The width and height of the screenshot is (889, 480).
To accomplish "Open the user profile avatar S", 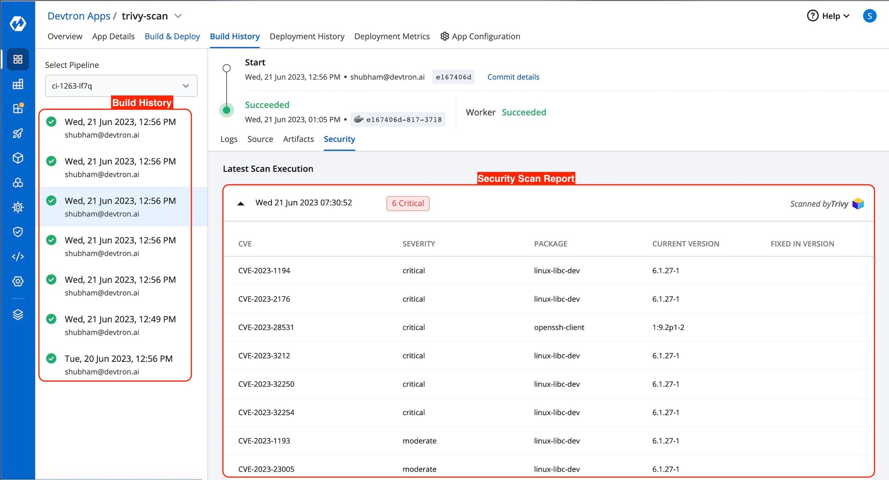I will tap(869, 16).
